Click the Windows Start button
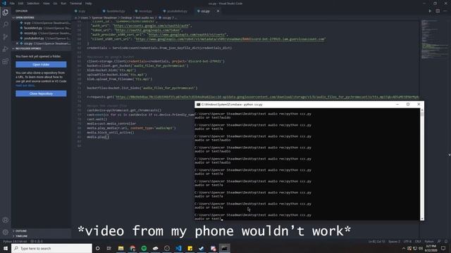 tap(6, 248)
